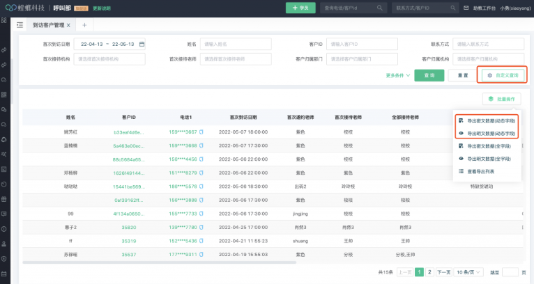Viewport: 534px width, 284px height.
Task: Open 客户归属机构 dropdown
Action: tap(489, 59)
